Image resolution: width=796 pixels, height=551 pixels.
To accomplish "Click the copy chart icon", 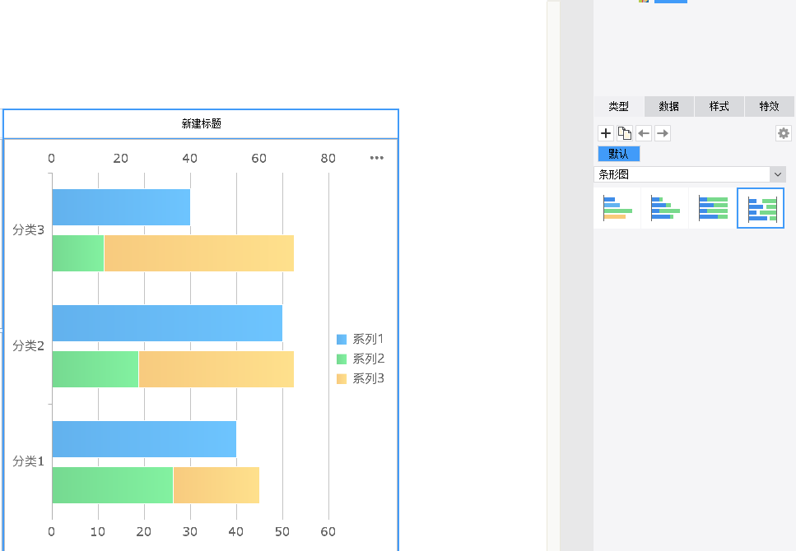I will (x=625, y=133).
